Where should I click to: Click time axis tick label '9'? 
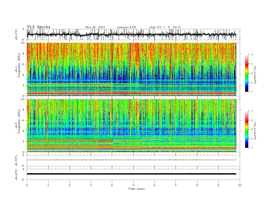[x=218, y=185]
